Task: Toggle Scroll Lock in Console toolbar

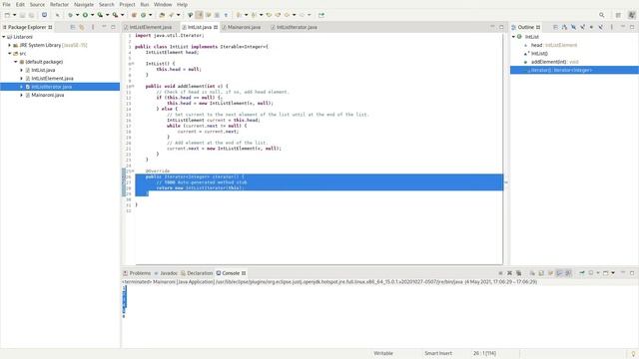Action: click(541, 273)
